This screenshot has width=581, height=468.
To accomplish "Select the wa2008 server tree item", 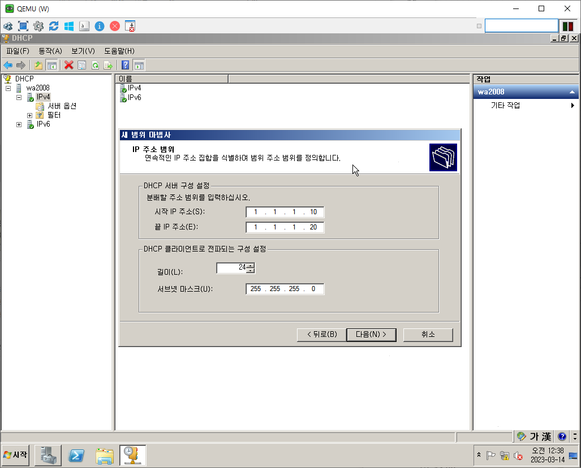I will (x=38, y=88).
